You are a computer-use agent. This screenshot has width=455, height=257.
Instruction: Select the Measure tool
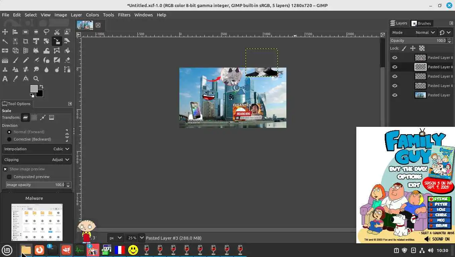[26, 79]
